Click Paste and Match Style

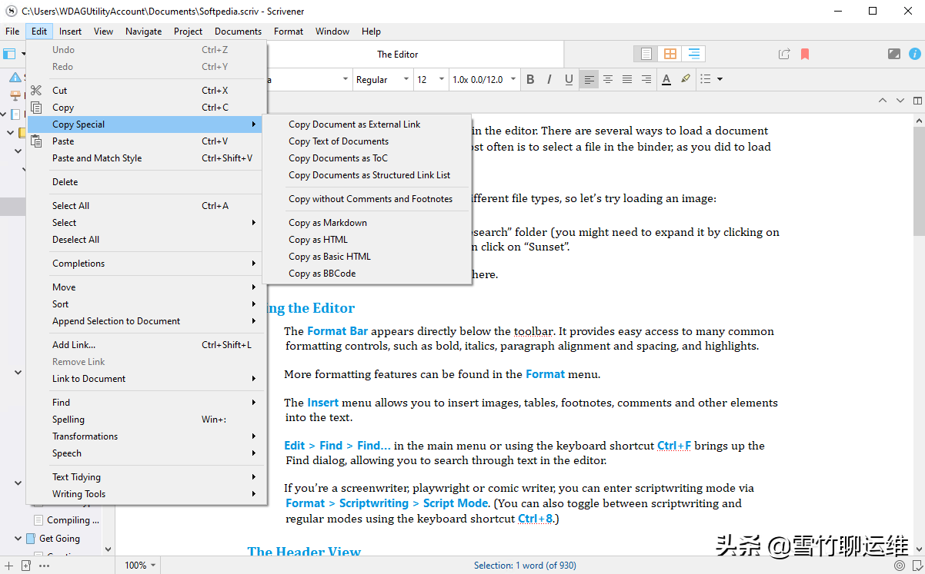tap(146, 158)
